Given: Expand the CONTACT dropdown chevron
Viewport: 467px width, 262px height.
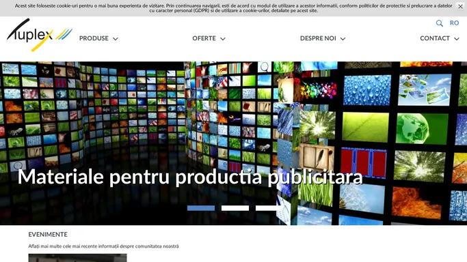Looking at the screenshot, I should [x=457, y=39].
